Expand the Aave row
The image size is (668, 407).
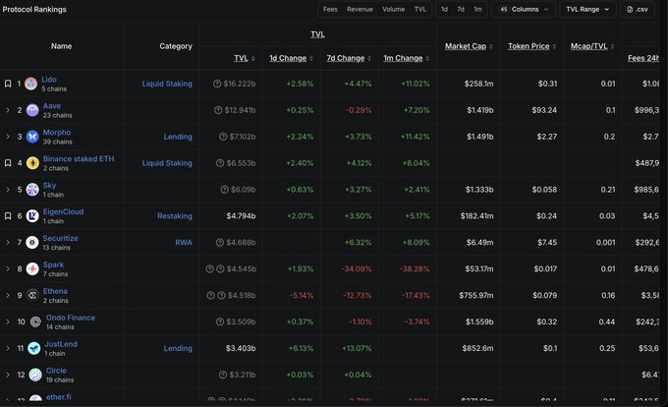point(8,110)
